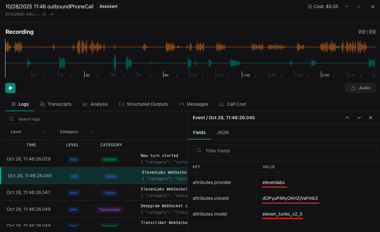Viewport: 380px width, 232px height.
Task: Navigate to previous event in Event panel
Action: point(347,118)
